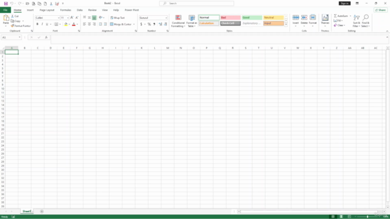The width and height of the screenshot is (390, 219).
Task: Click in the Search box
Action: (196, 3)
